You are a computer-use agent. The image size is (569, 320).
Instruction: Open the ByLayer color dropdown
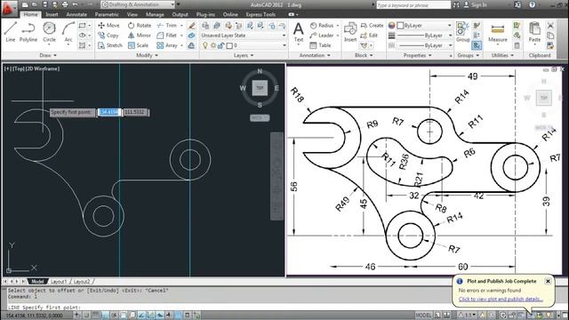(424, 26)
